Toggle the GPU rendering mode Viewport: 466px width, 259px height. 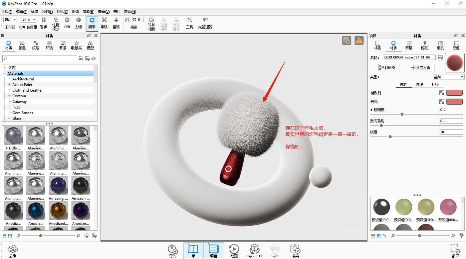[67, 21]
